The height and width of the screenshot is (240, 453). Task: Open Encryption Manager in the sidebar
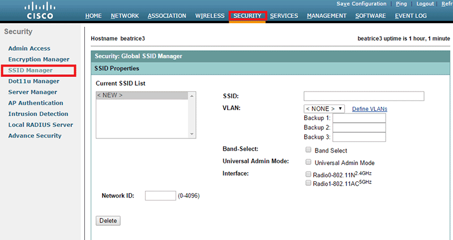39,59
